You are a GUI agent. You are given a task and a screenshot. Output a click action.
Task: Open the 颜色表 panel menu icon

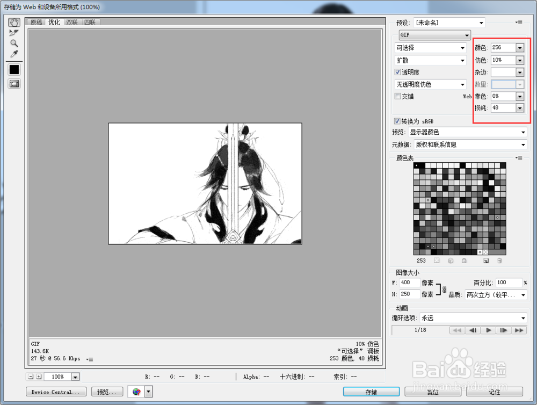(x=519, y=157)
